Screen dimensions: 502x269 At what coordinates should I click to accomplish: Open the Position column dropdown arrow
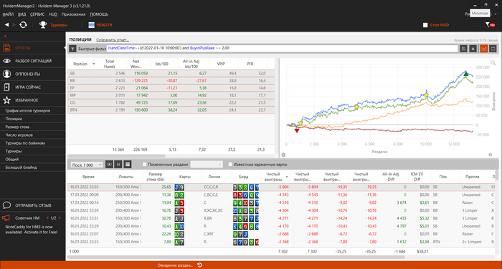click(94, 64)
